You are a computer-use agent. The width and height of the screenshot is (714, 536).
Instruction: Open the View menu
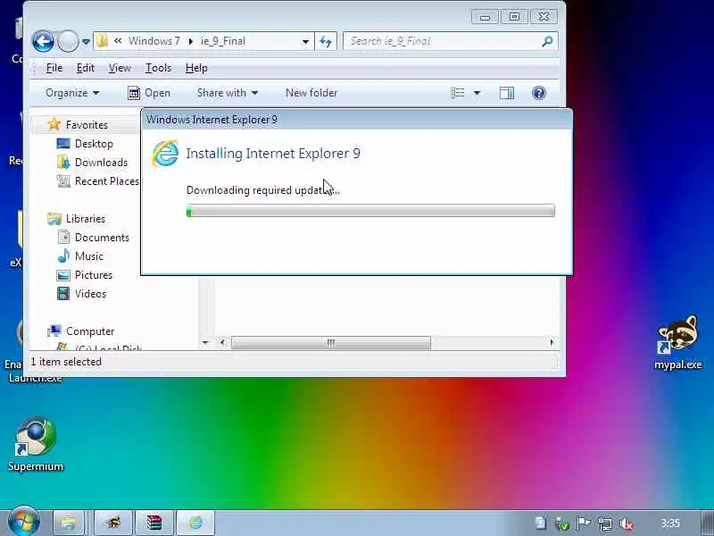click(x=120, y=68)
